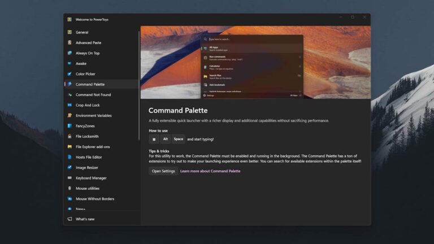Go to Always On Top page
This screenshot has width=434, height=244.
[101, 53]
